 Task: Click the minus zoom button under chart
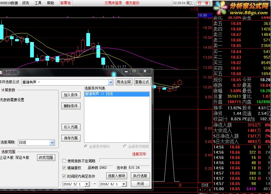pyautogui.click(x=205, y=190)
